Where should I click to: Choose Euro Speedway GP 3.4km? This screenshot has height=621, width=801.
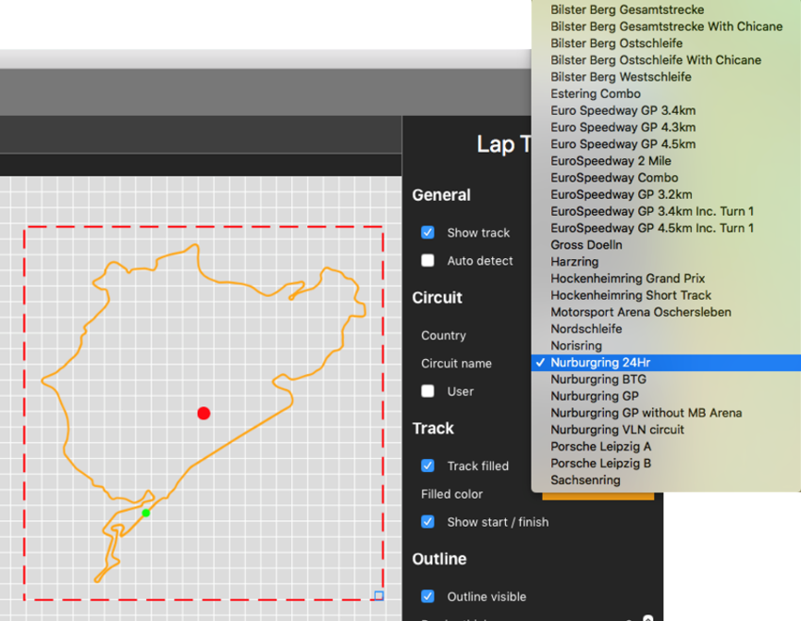[666, 111]
